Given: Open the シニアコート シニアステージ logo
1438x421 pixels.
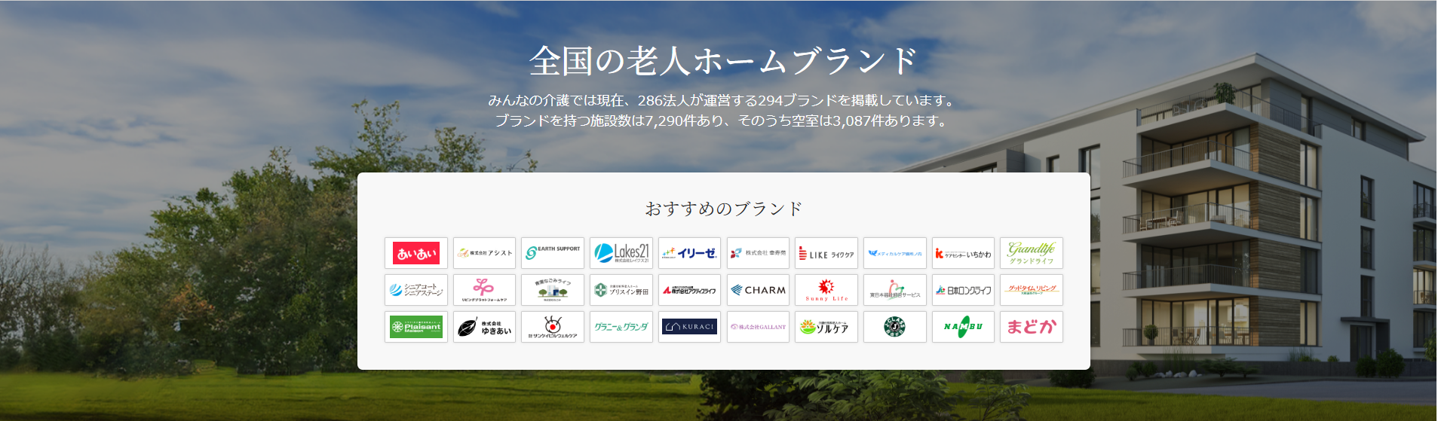Looking at the screenshot, I should (416, 290).
